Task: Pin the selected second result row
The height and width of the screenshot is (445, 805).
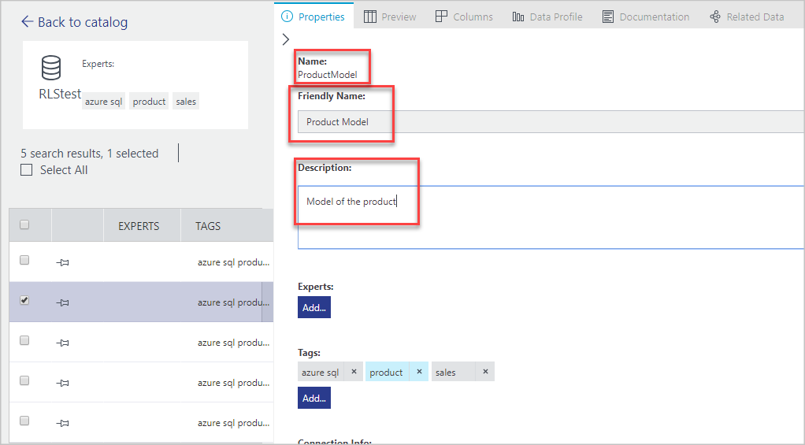Action: pos(63,302)
